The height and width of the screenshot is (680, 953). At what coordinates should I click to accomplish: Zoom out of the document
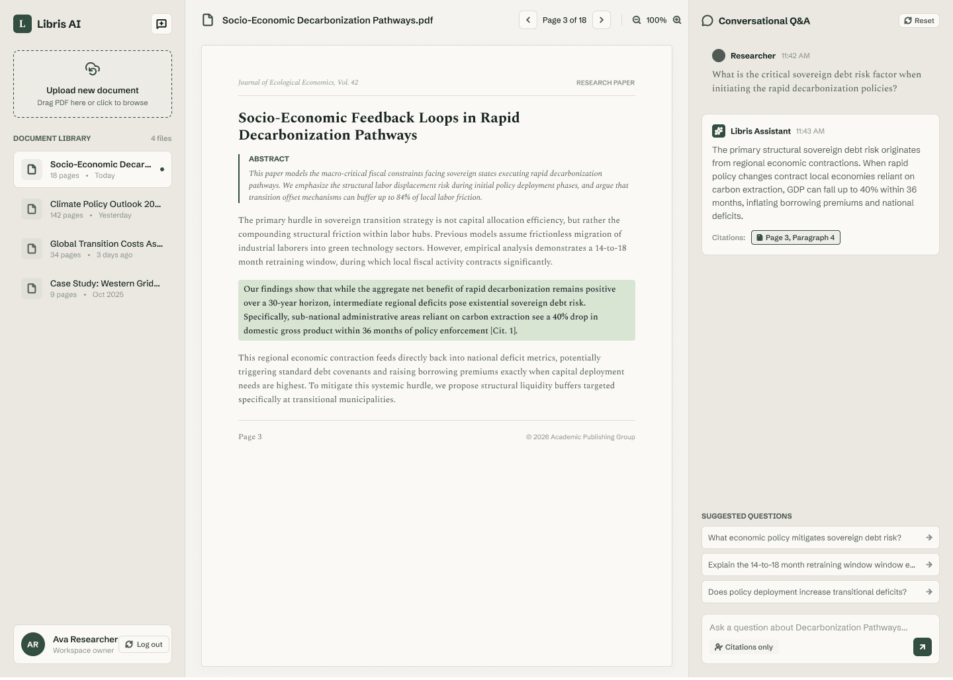[637, 20]
